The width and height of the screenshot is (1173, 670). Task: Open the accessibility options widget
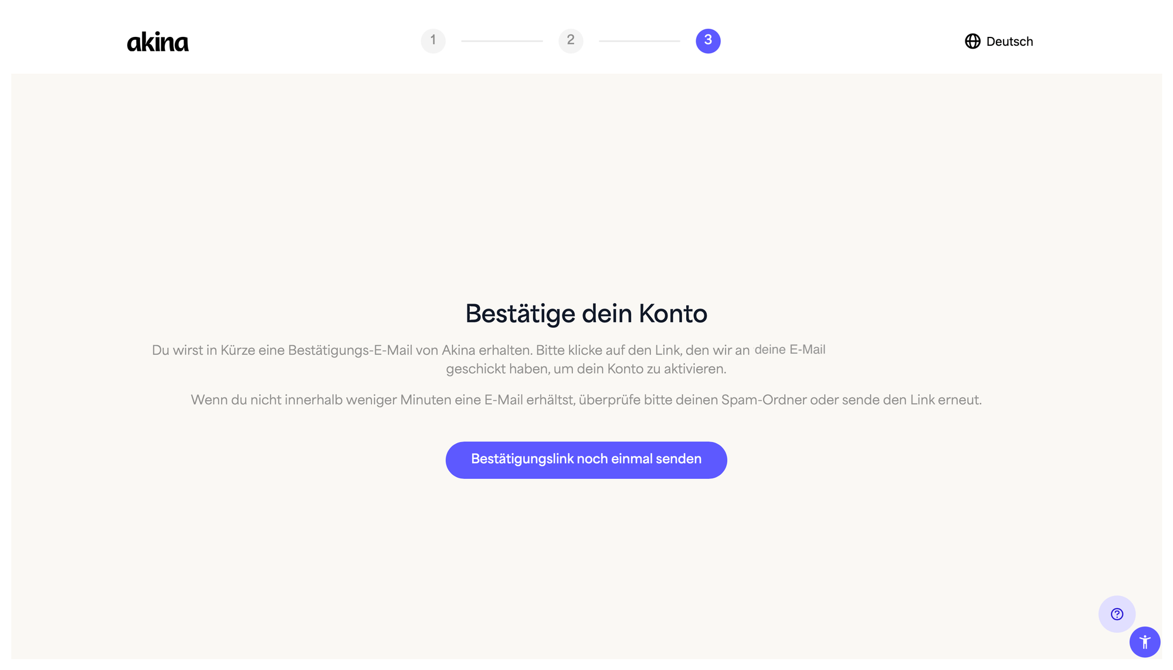pos(1145,642)
